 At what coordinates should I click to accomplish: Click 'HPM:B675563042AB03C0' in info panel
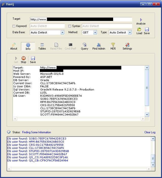click(58, 102)
